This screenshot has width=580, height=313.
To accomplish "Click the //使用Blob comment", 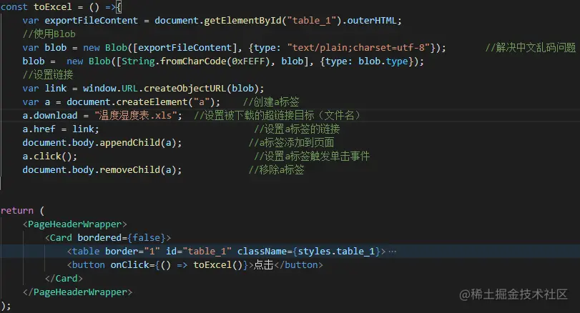I will point(49,34).
